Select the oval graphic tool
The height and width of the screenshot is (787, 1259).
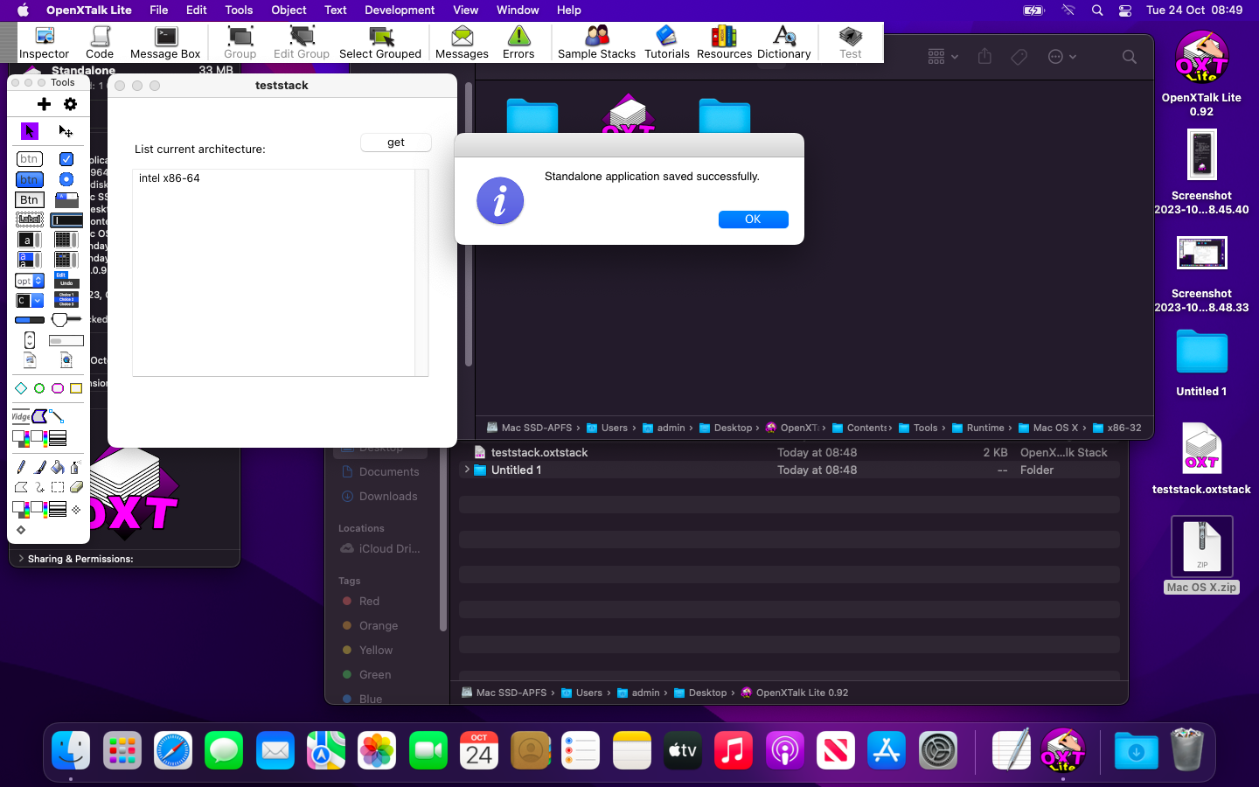click(39, 388)
